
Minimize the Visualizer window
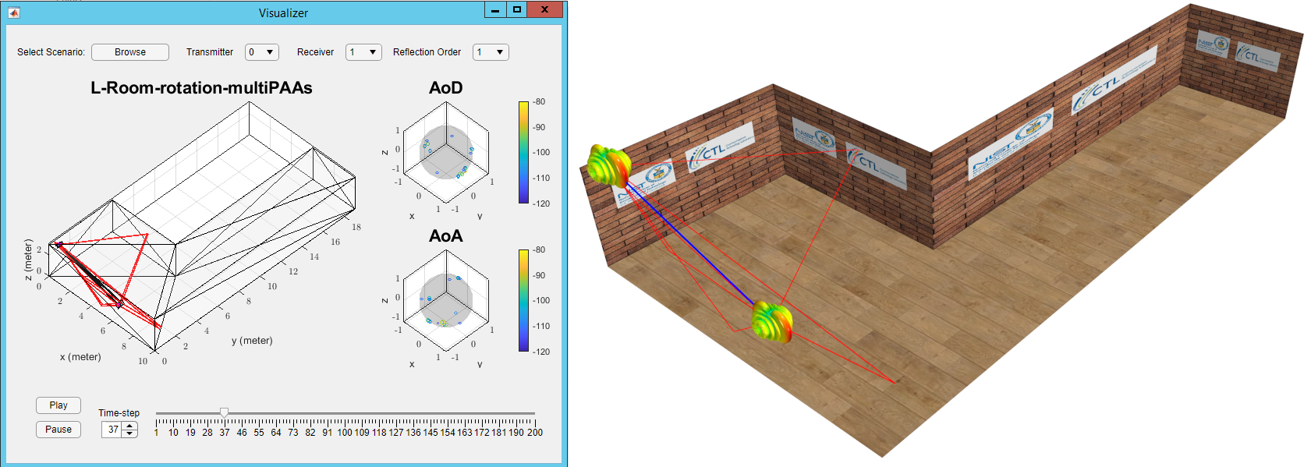click(495, 10)
